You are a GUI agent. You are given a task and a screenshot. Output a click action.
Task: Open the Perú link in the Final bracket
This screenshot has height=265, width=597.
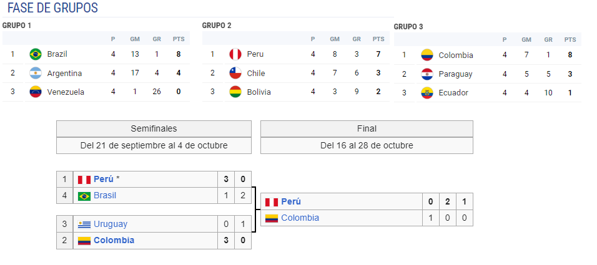291,201
